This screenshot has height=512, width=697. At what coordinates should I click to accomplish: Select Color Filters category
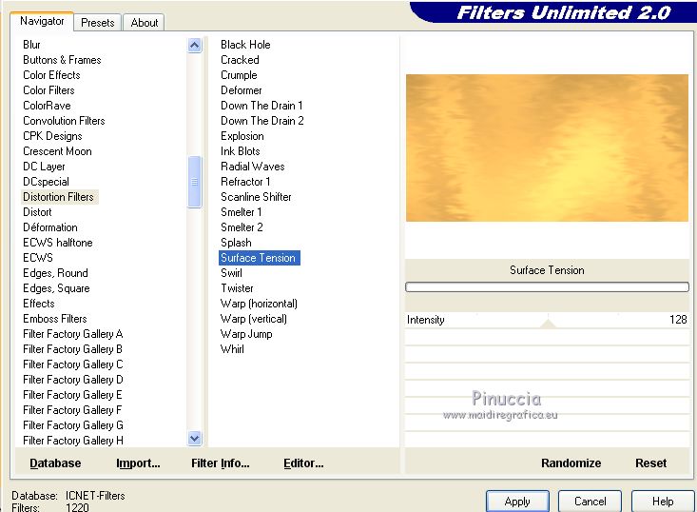tap(48, 90)
